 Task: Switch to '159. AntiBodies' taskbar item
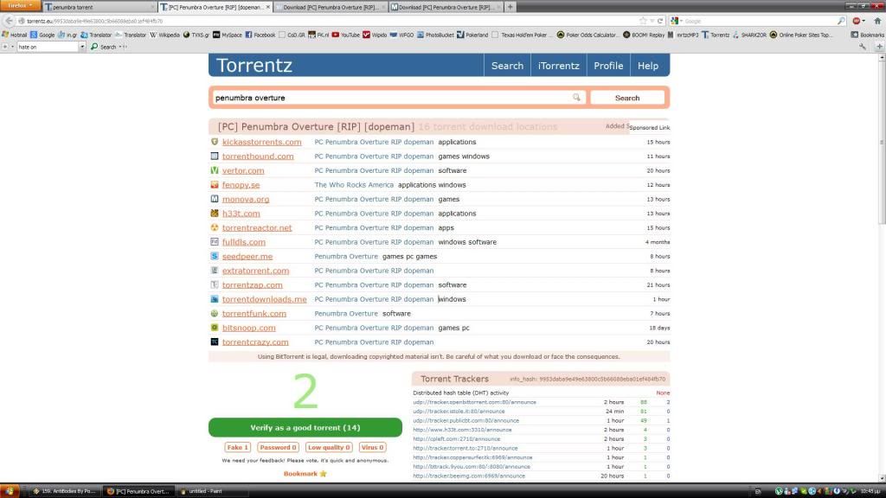(x=66, y=491)
